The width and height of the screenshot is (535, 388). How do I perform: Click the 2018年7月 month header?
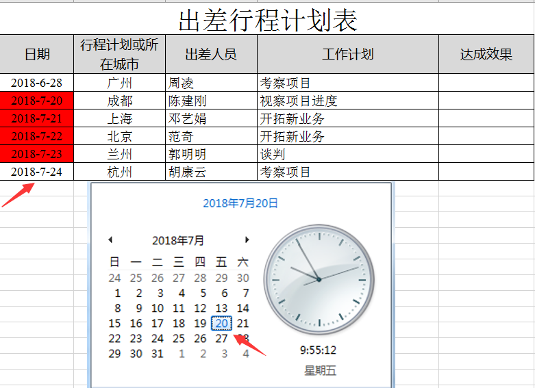[178, 240]
